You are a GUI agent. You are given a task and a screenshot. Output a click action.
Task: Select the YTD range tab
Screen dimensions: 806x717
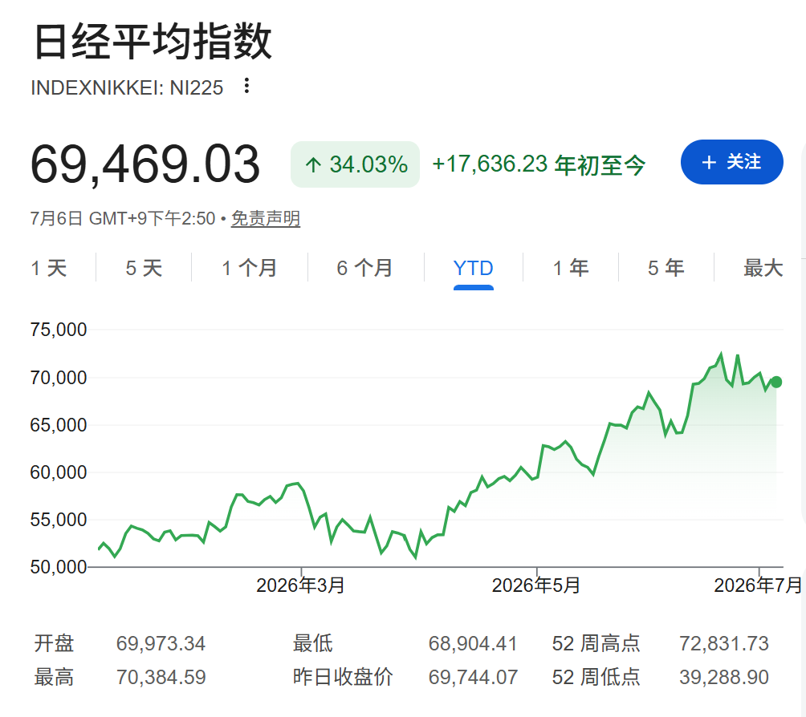coord(474,268)
